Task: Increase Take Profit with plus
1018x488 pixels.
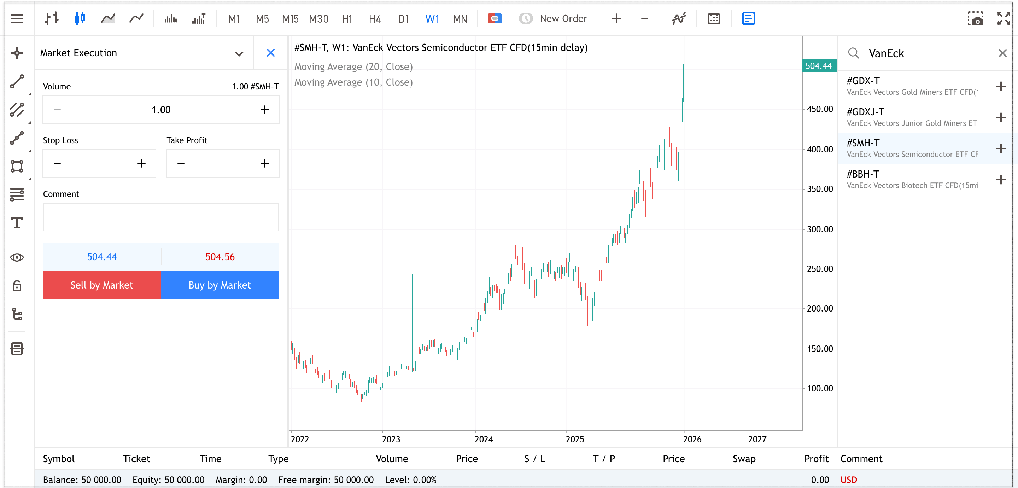Action: point(264,163)
